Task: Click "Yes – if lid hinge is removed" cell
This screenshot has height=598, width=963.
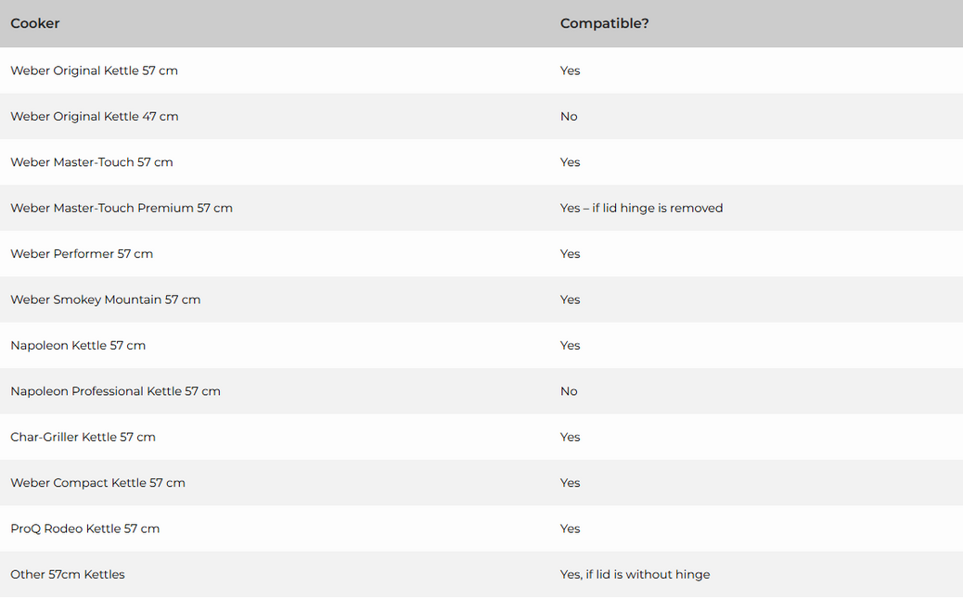Action: [x=641, y=209]
